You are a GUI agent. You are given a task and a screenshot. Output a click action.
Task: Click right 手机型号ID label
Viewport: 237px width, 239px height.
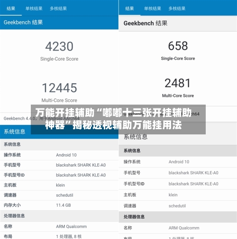[x=134, y=184]
